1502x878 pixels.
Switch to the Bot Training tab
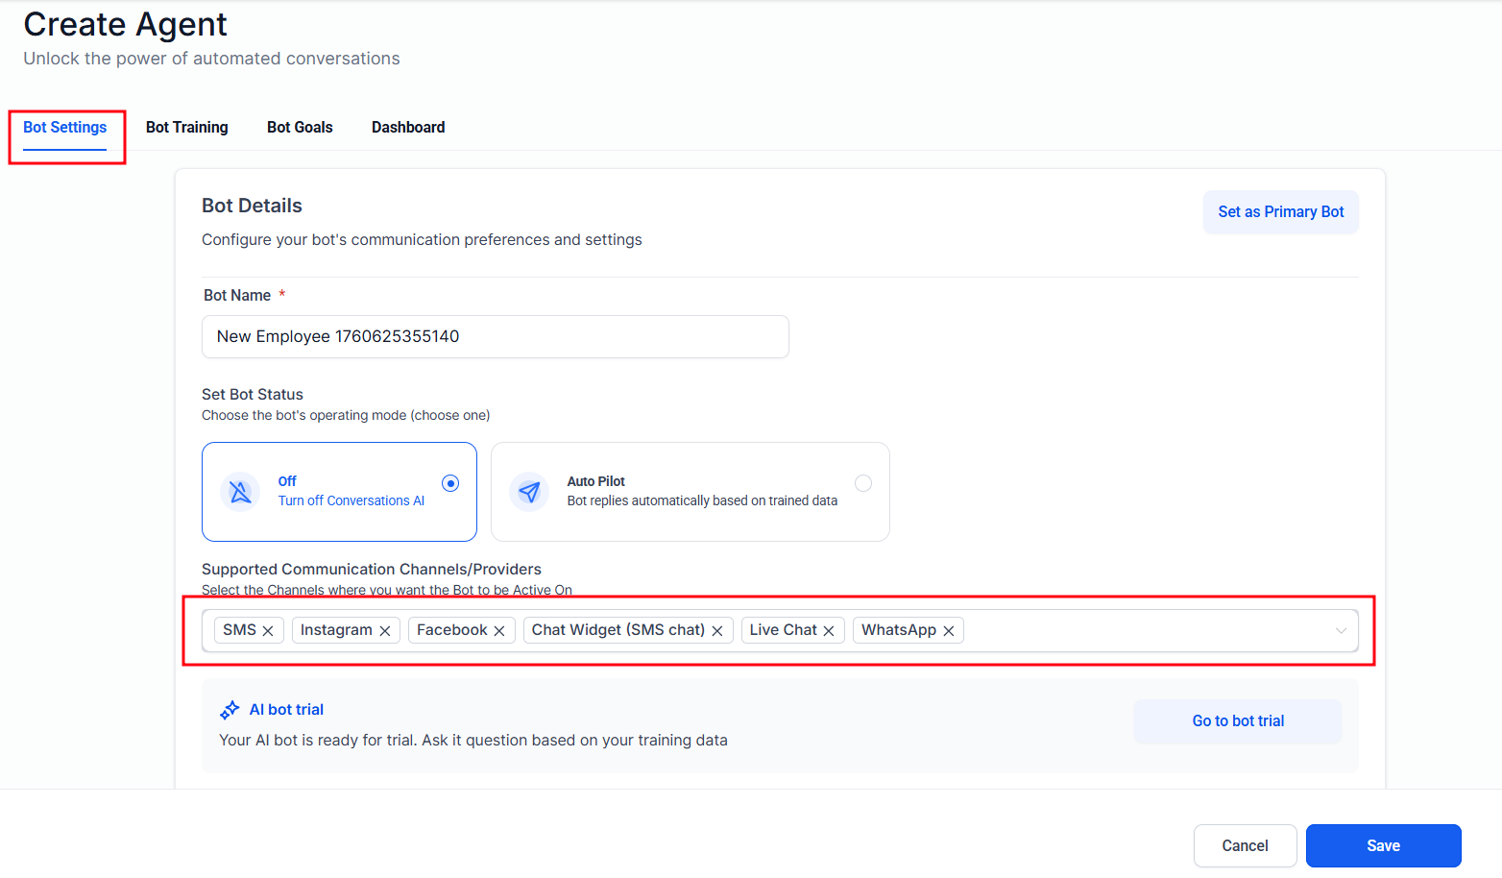(187, 128)
